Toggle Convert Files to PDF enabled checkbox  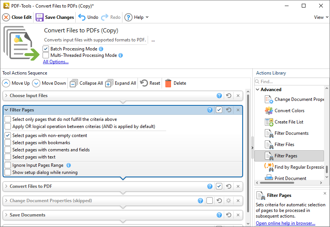[x=219, y=186]
